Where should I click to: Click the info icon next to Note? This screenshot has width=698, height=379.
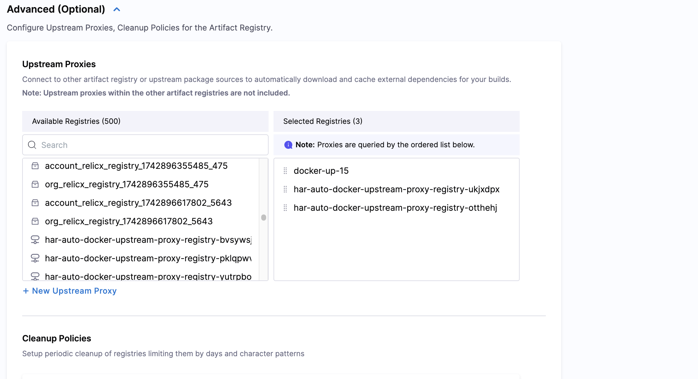tap(288, 145)
